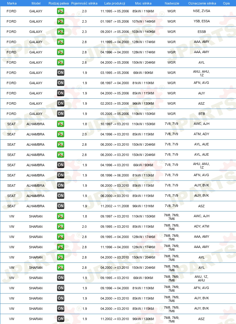Click the Lata produkcji column header
Image resolution: width=236 pixels, height=324 pixels.
point(115,3)
